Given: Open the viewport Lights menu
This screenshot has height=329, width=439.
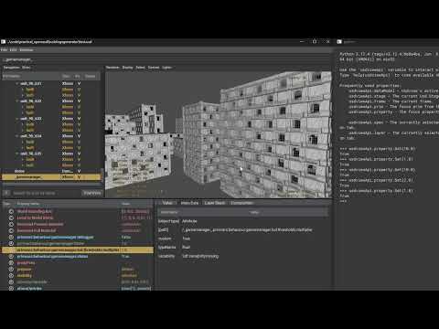Looking at the screenshot, I should point(166,68).
